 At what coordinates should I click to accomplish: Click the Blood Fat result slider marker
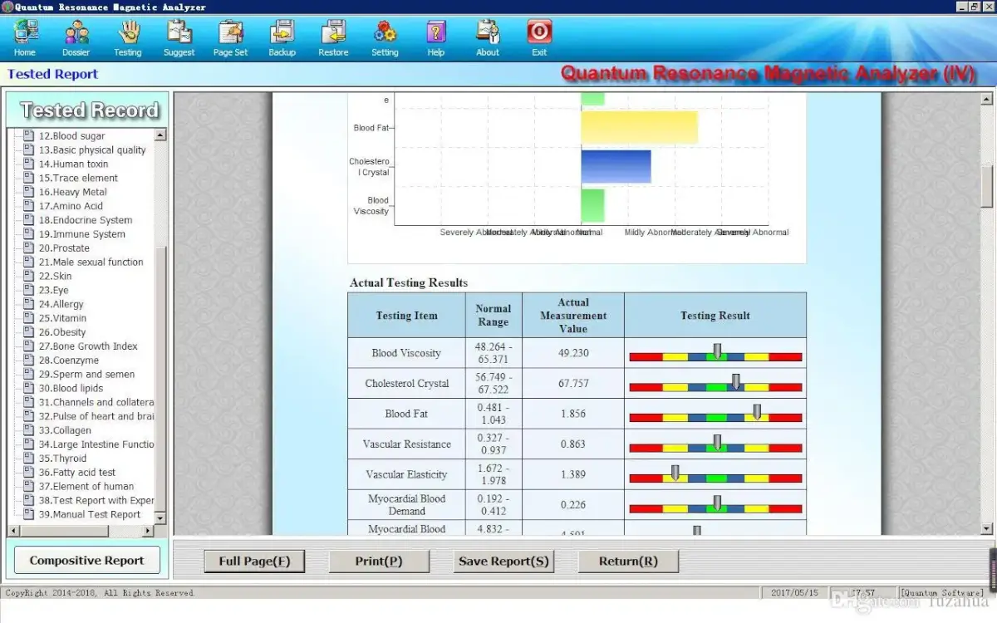coord(757,412)
